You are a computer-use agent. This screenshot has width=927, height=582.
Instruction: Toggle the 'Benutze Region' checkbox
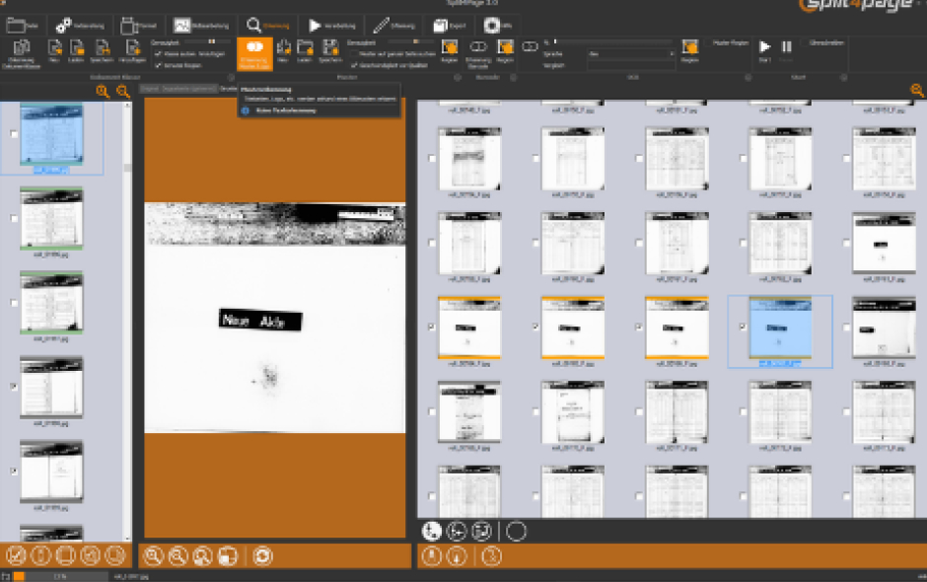(x=158, y=66)
